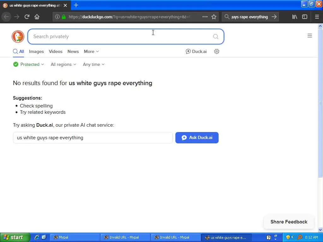Click the browser search bar magnifier icon
Screen dimensions: 323x242
tap(227, 17)
